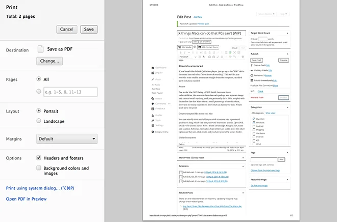Click the Comments icon in preview sidebar
The width and height of the screenshot is (337, 222).
click(153, 104)
